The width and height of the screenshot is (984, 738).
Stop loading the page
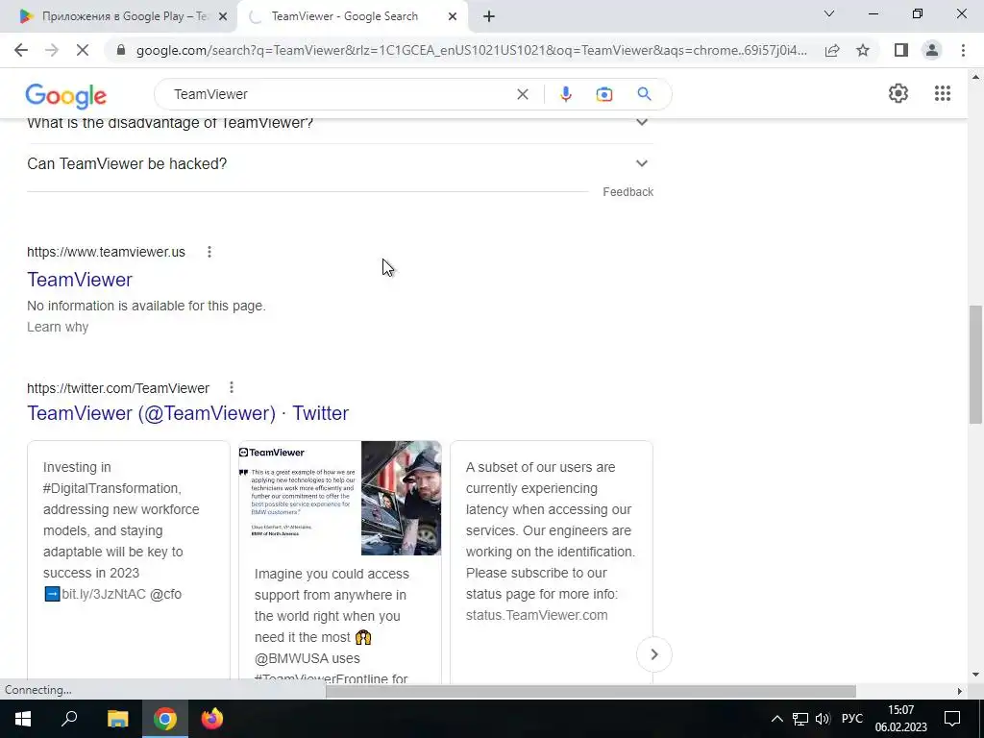point(83,50)
